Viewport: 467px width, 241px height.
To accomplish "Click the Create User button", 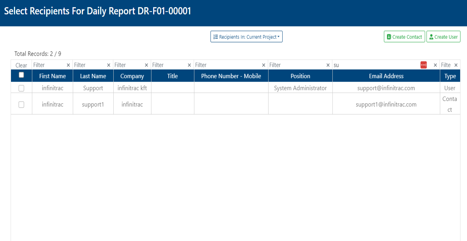I will (x=443, y=37).
